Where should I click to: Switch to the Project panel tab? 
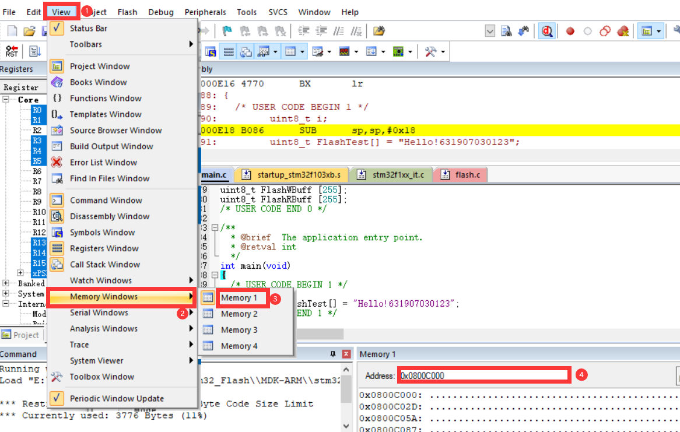[x=20, y=335]
